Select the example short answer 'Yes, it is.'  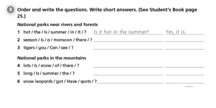click(176, 32)
